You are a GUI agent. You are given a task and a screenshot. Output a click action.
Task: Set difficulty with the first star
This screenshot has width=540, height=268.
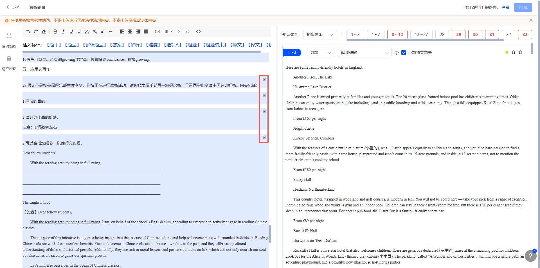click(x=507, y=52)
